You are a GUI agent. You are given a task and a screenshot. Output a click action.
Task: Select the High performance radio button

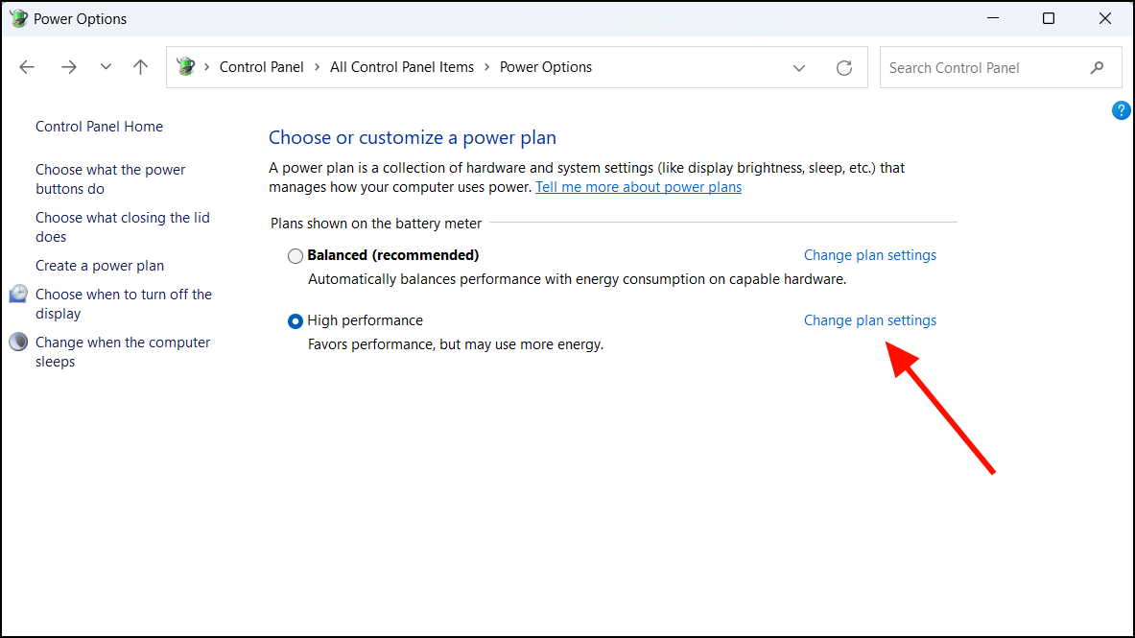pyautogui.click(x=296, y=320)
